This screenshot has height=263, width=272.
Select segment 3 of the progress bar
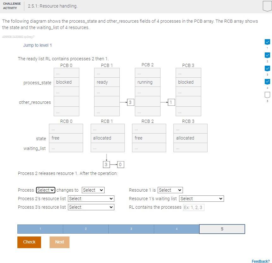coord(131,229)
